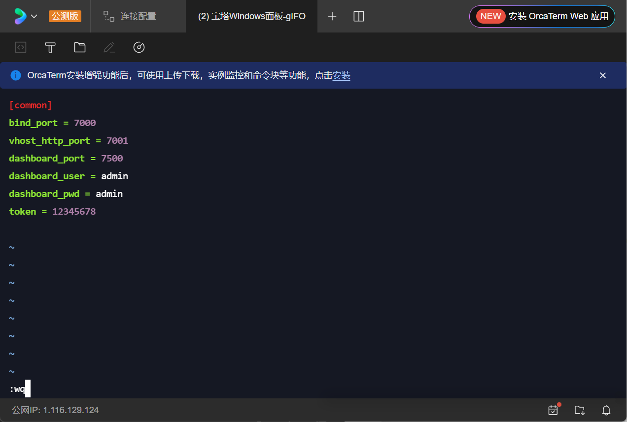Open the code block toolbar icon
Viewport: 627px width, 422px height.
21,47
